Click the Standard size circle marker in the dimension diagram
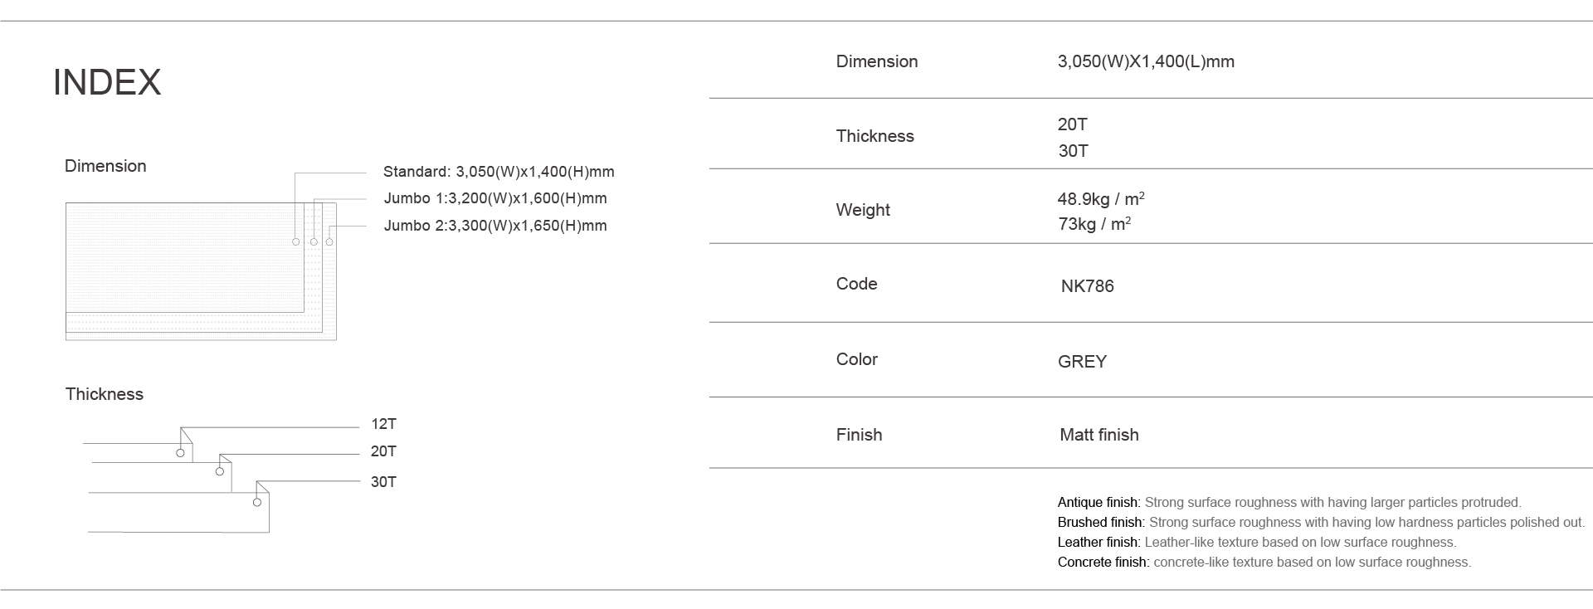Screen dimensions: 1593x609 pyautogui.click(x=296, y=241)
